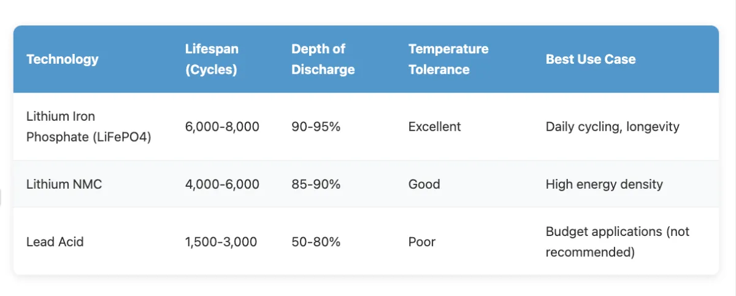Click the 6,000-8,000 lifespan value

(x=222, y=127)
